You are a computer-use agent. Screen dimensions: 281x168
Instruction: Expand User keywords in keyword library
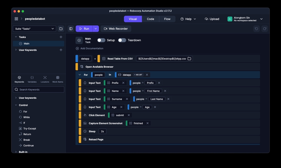point(16,98)
